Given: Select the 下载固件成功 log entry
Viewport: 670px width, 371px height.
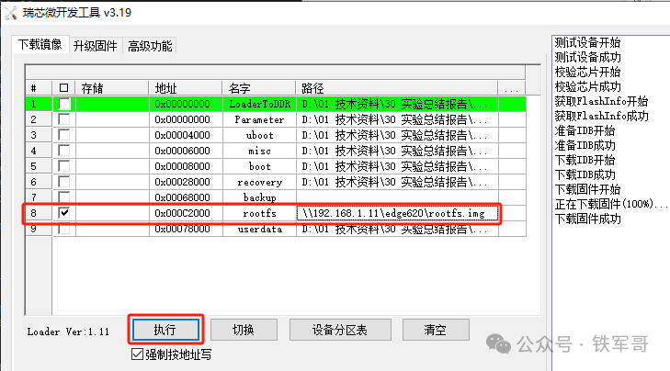Looking at the screenshot, I should pyautogui.click(x=587, y=219).
